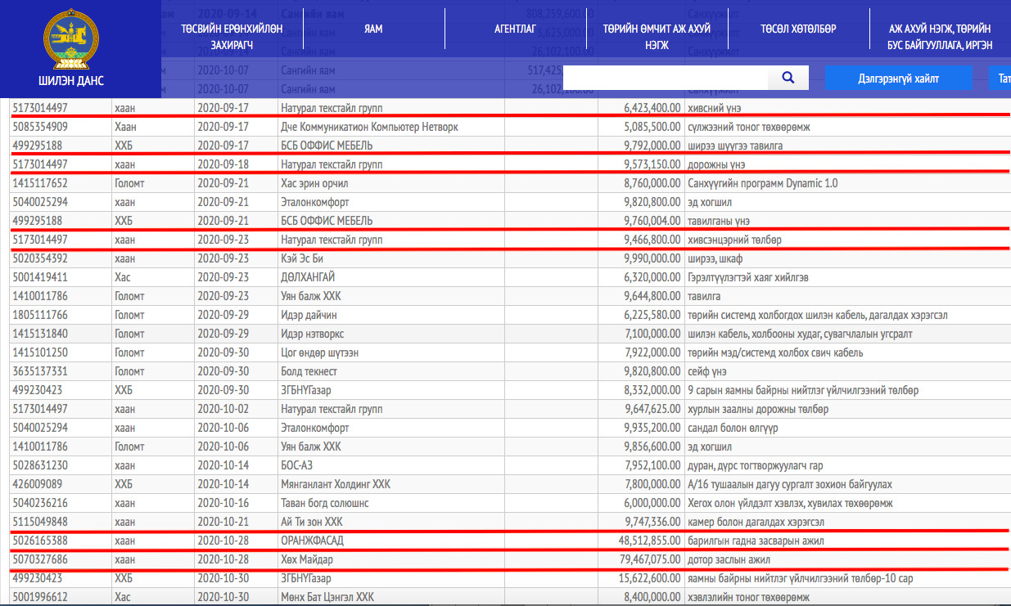Viewport: 1011px width, 606px height.
Task: Open the ТӨСӨЛ ХӨТӨЛБӨР menu item
Action: coord(798,29)
